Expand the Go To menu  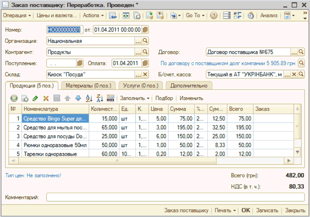click(195, 15)
